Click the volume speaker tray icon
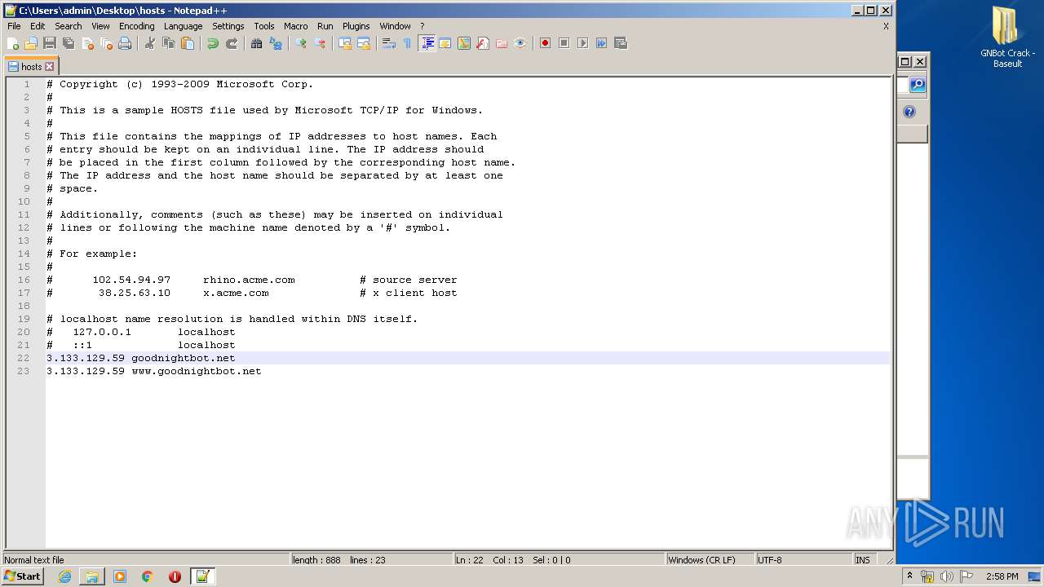The height and width of the screenshot is (587, 1044). pos(947,576)
